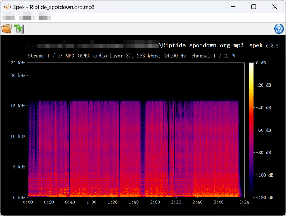Image resolution: width=286 pixels, height=216 pixels.
Task: Click the Riptide_spotdown.org.mp3 file path text
Action: 201,45
